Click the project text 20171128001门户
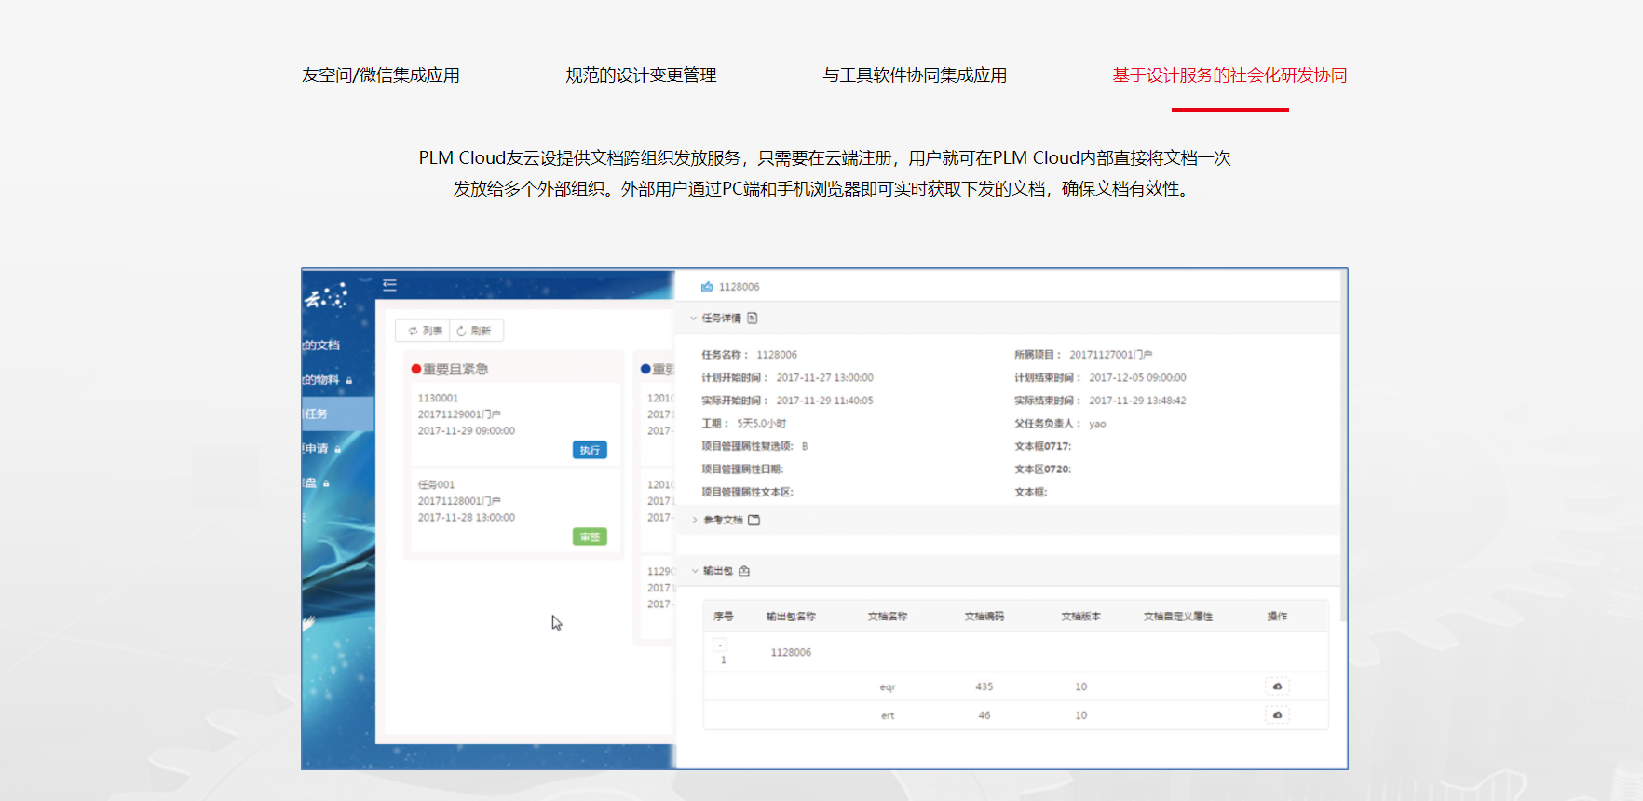 pyautogui.click(x=459, y=501)
